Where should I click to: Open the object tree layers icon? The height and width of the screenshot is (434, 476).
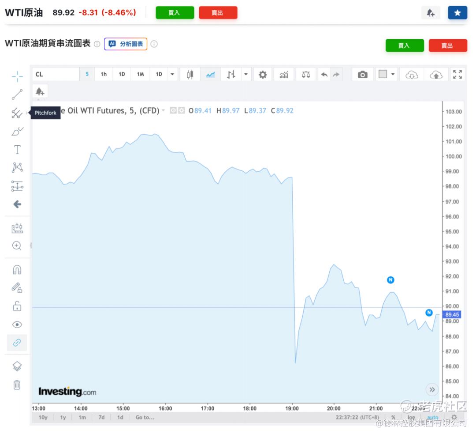click(17, 366)
